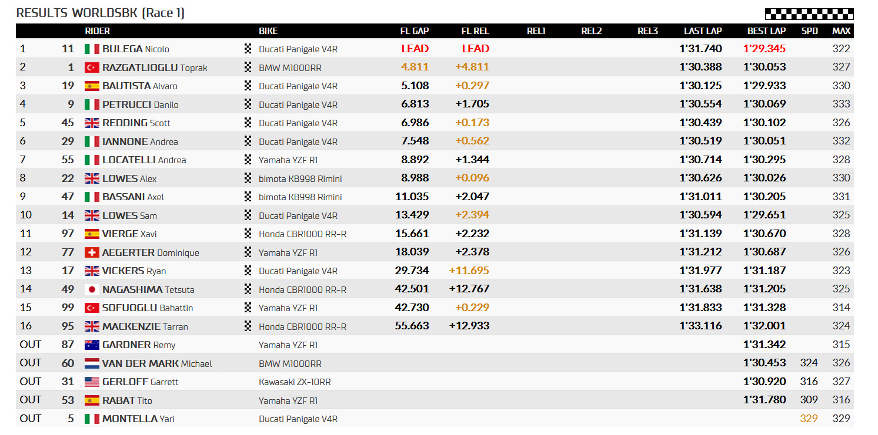Click the orange speed value 329 for MONTELLA
878x435 pixels.
(x=809, y=419)
